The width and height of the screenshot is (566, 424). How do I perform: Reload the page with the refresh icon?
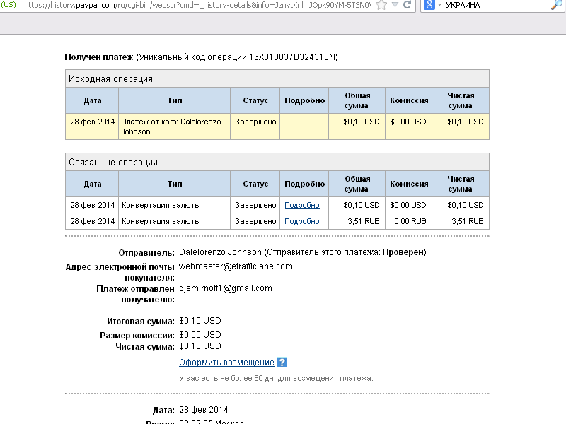[408, 5]
